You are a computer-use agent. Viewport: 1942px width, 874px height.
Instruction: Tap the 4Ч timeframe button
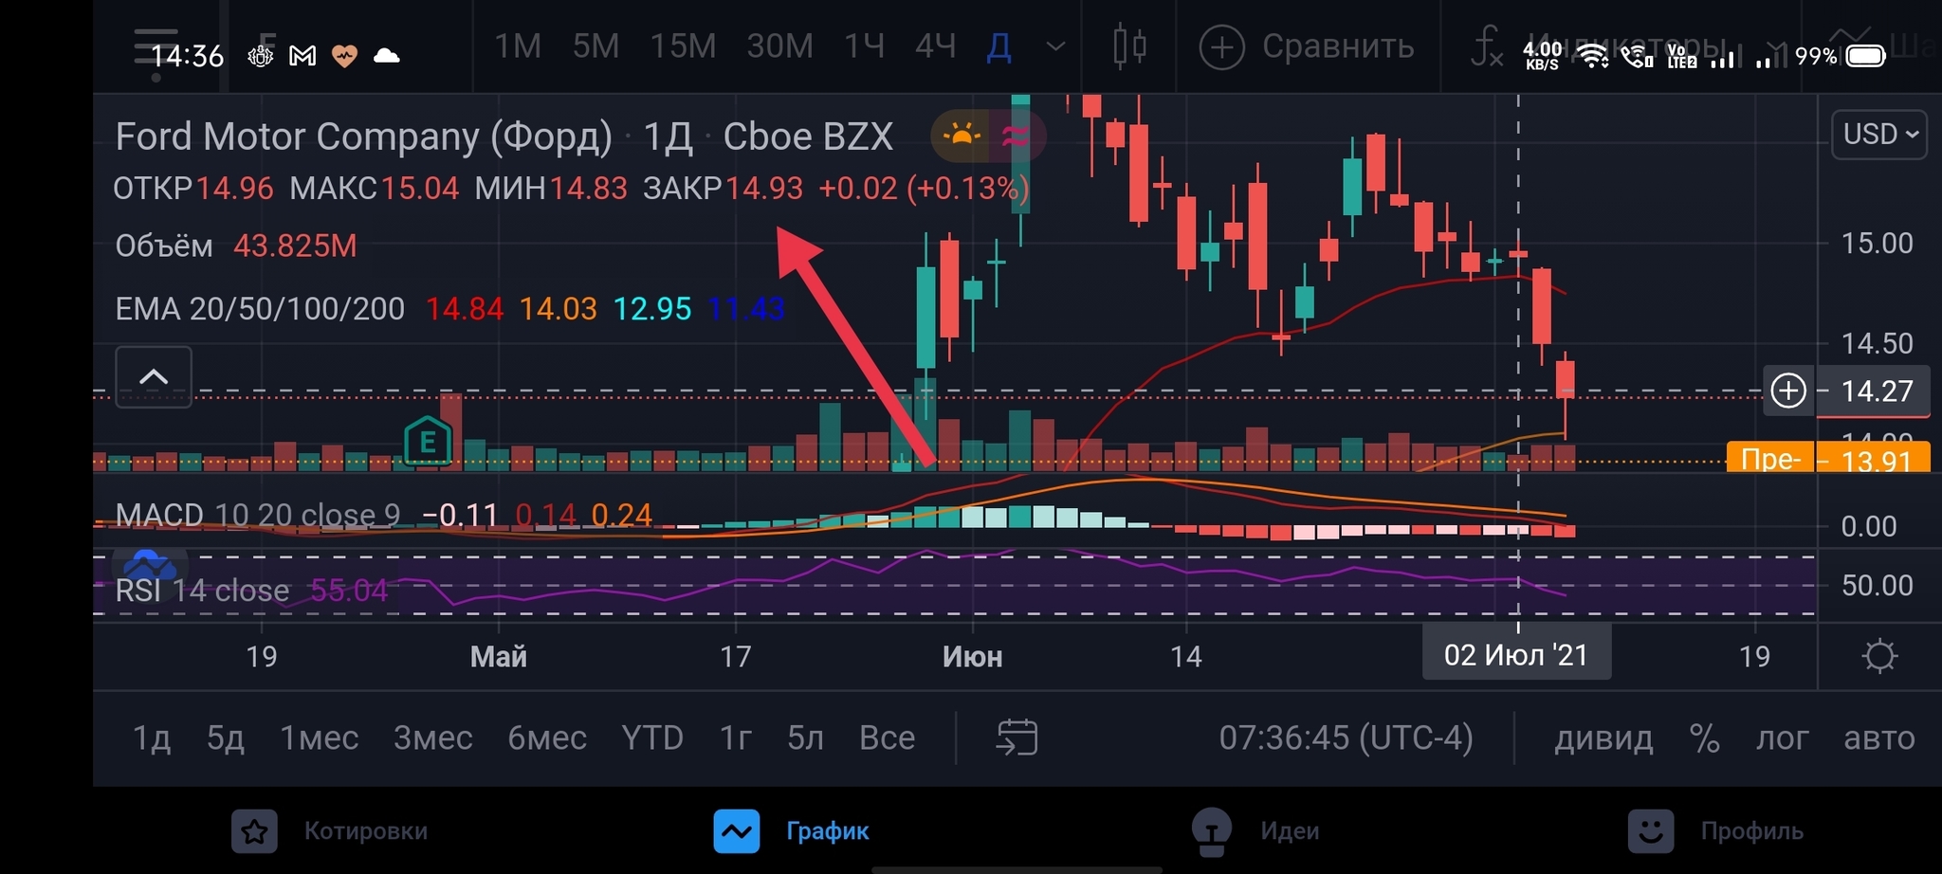pos(935,46)
